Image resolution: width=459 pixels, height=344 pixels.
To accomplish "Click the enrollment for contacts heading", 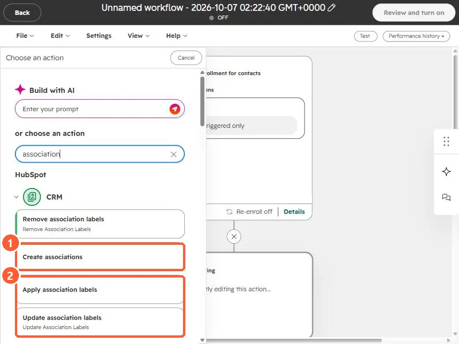I will (234, 73).
